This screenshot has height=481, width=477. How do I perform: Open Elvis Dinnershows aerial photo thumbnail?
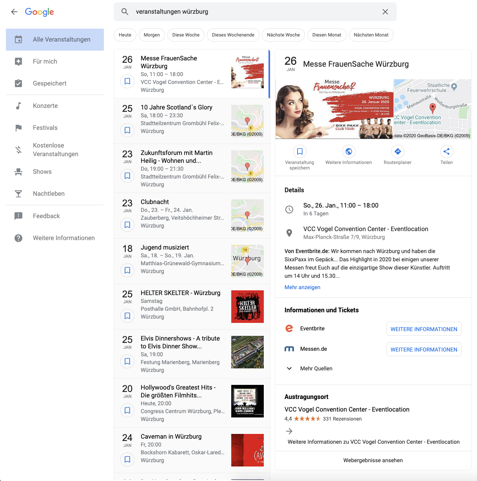click(x=247, y=352)
